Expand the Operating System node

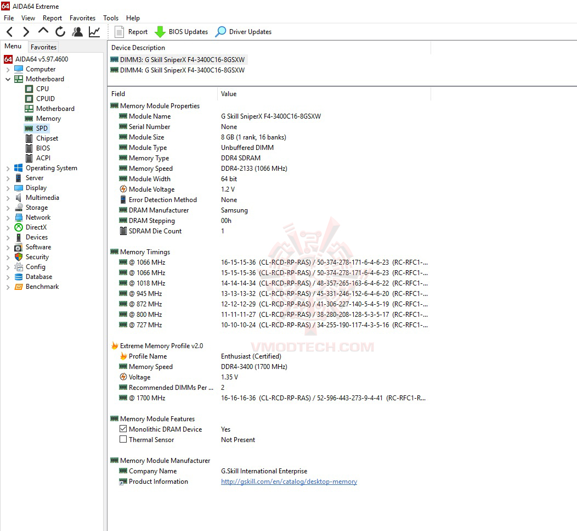click(8, 169)
